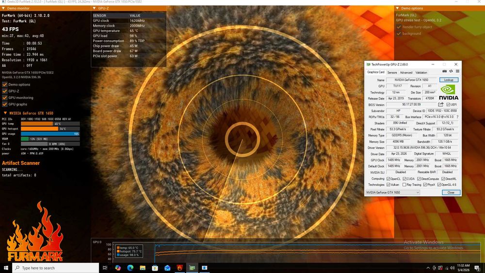Click the graph legend temp hotspot usage
Viewport: 485px width, 273px height.
(129, 251)
